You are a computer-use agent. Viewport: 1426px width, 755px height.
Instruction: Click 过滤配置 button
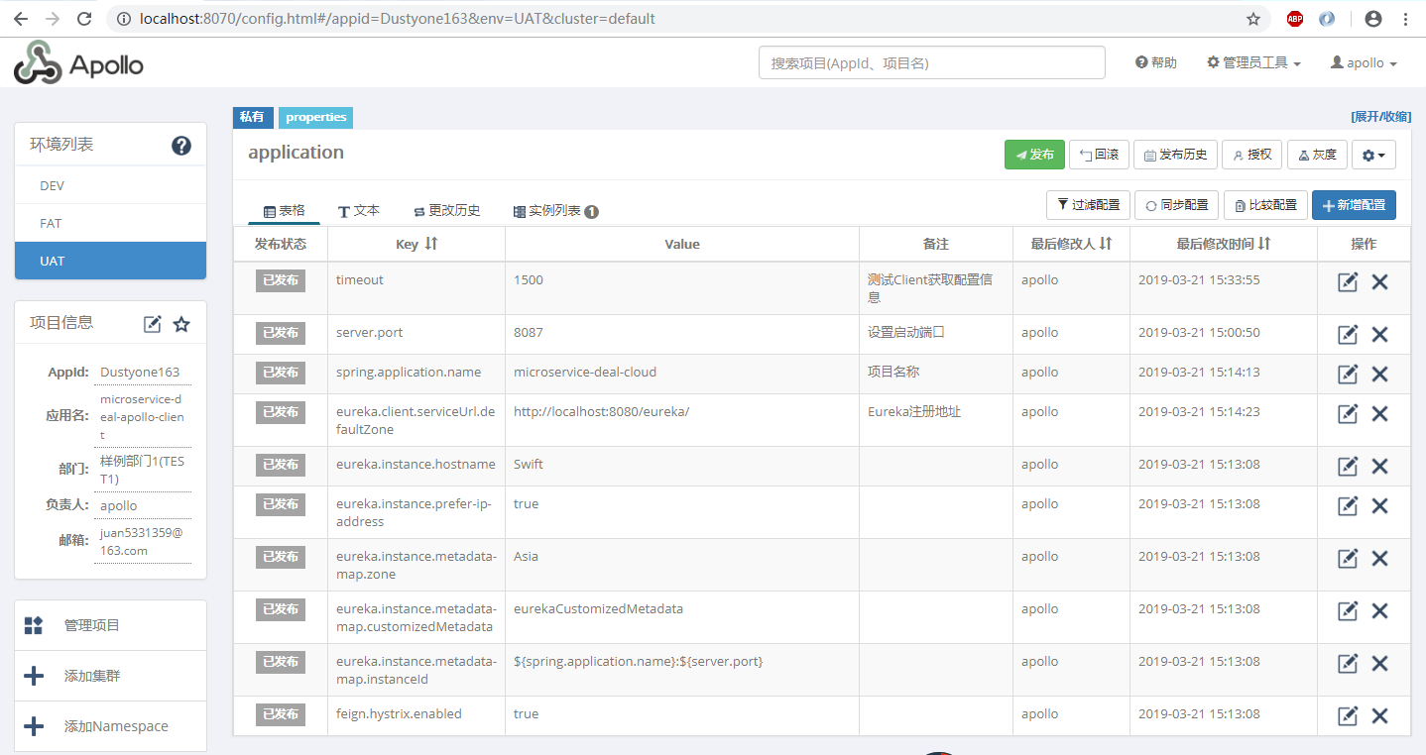tap(1088, 205)
